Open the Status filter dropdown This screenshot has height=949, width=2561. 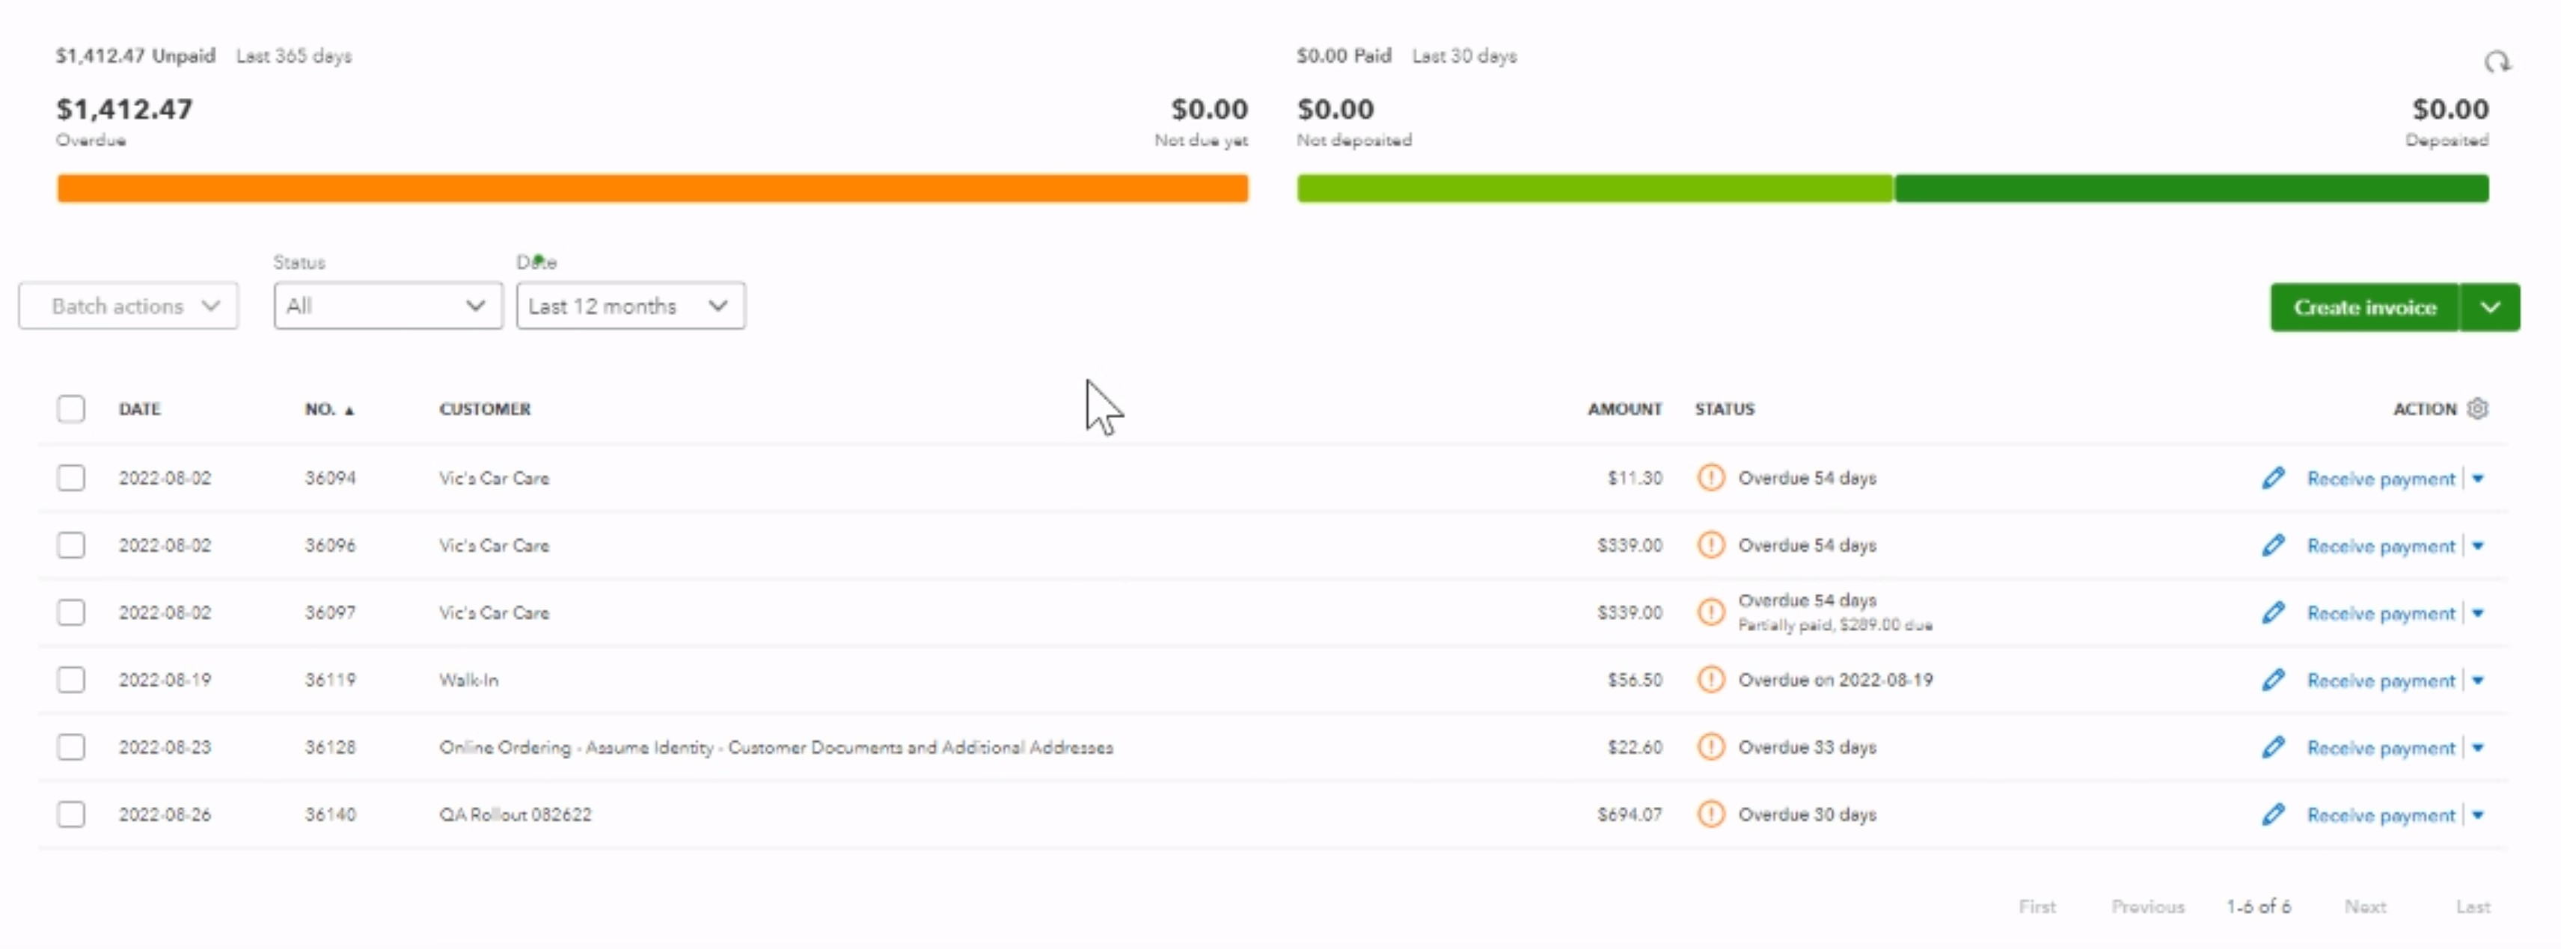[387, 306]
